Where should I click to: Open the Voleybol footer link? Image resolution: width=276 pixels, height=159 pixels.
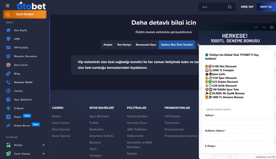(x=95, y=156)
